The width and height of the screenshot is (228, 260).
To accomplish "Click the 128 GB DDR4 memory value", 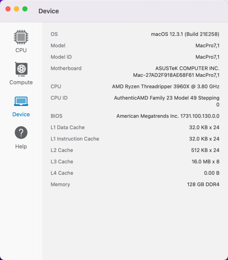I will coord(203,184).
